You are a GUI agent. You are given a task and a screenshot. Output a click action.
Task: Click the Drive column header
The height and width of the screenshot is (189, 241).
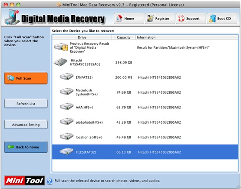(82, 37)
